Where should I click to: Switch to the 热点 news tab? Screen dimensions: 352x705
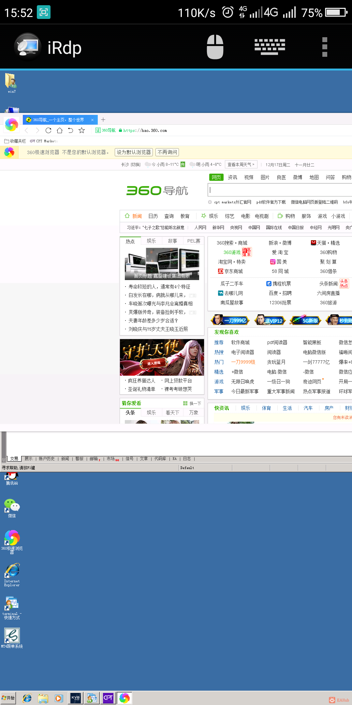pyautogui.click(x=130, y=241)
